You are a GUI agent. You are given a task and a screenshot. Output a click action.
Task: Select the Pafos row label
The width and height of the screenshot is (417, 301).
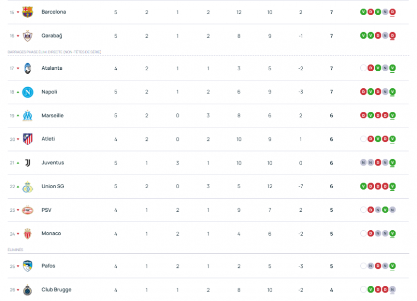point(48,266)
